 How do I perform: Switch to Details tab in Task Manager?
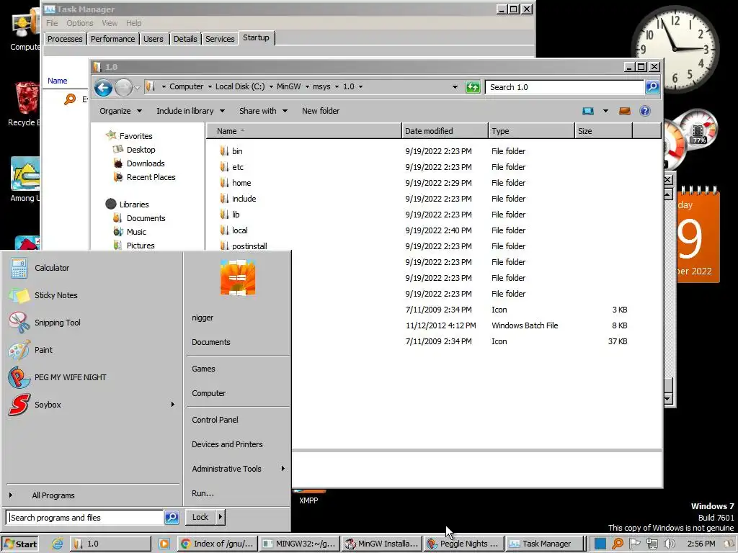pos(185,39)
